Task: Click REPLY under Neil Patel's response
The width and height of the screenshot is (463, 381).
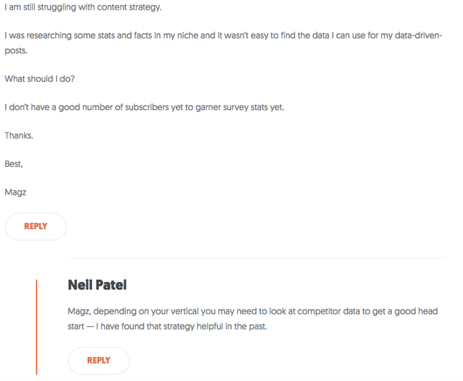Action: [x=98, y=360]
